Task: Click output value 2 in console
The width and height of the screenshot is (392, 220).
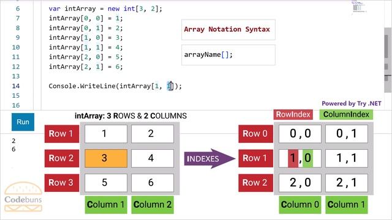Action: (13, 141)
